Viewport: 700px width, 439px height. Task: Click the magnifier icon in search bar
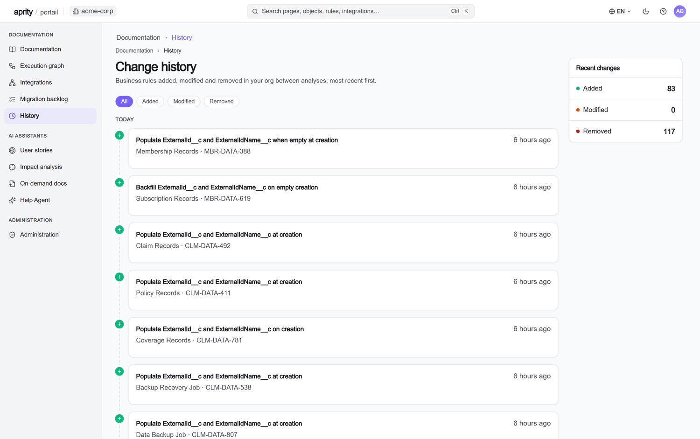[255, 11]
